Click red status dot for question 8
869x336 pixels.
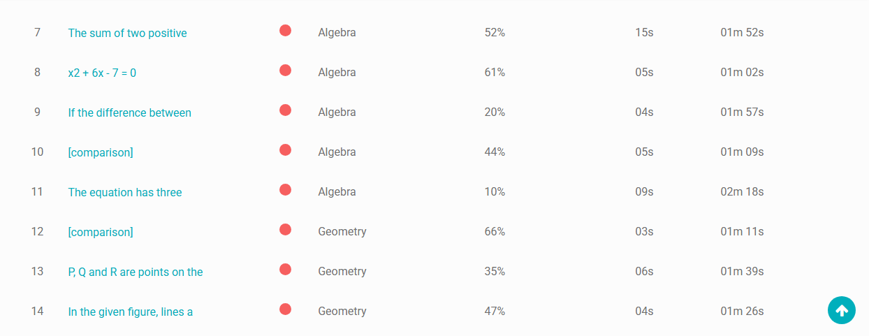(285, 70)
